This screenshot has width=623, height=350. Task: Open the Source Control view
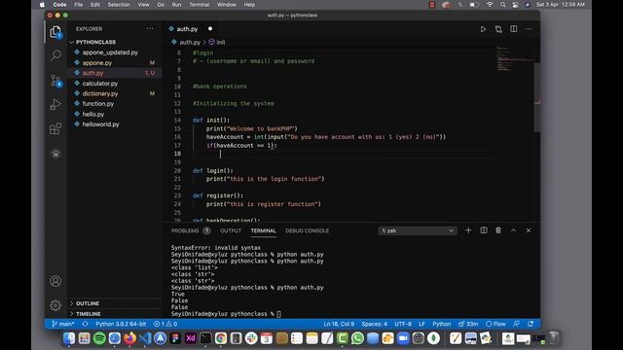tap(56, 81)
